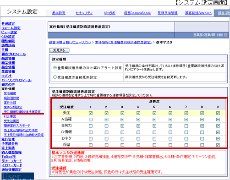
Task: Open 顧客プロフィール sidebar link
Action: (14, 54)
